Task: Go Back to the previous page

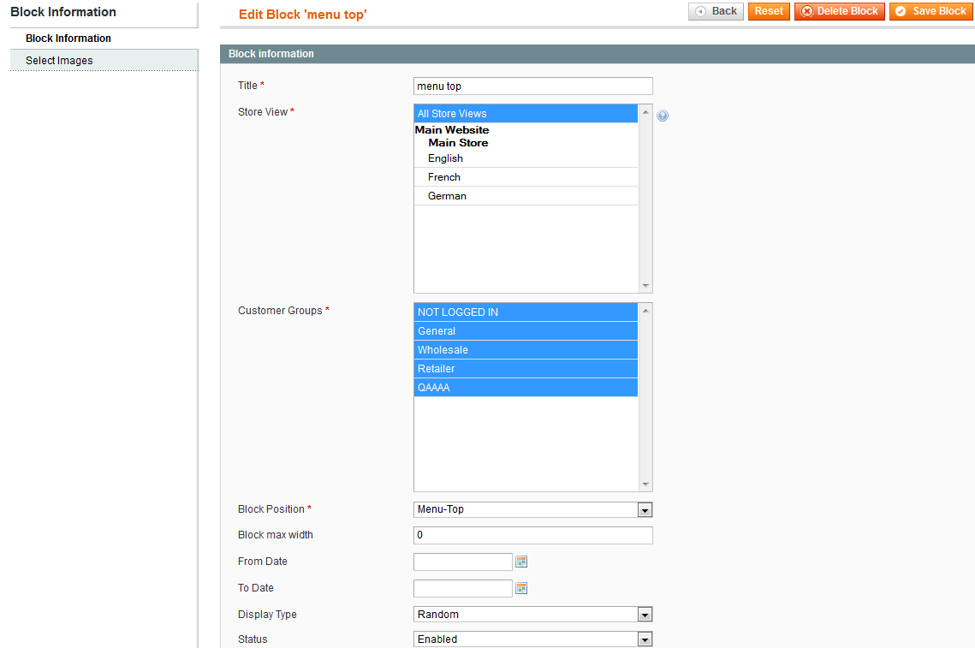Action: click(x=716, y=11)
